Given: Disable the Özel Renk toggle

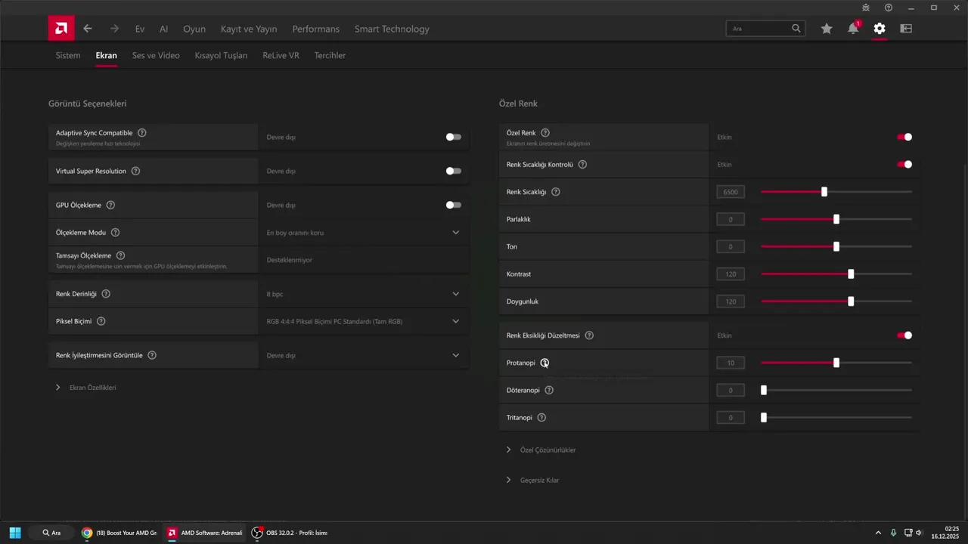Looking at the screenshot, I should click(904, 137).
